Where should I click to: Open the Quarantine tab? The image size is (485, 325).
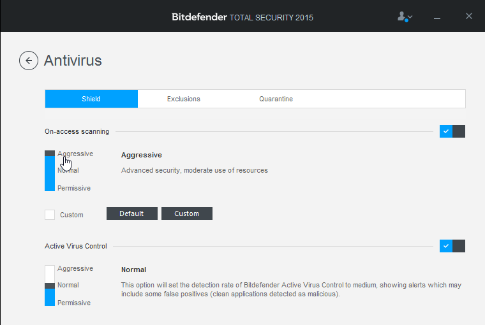[276, 99]
